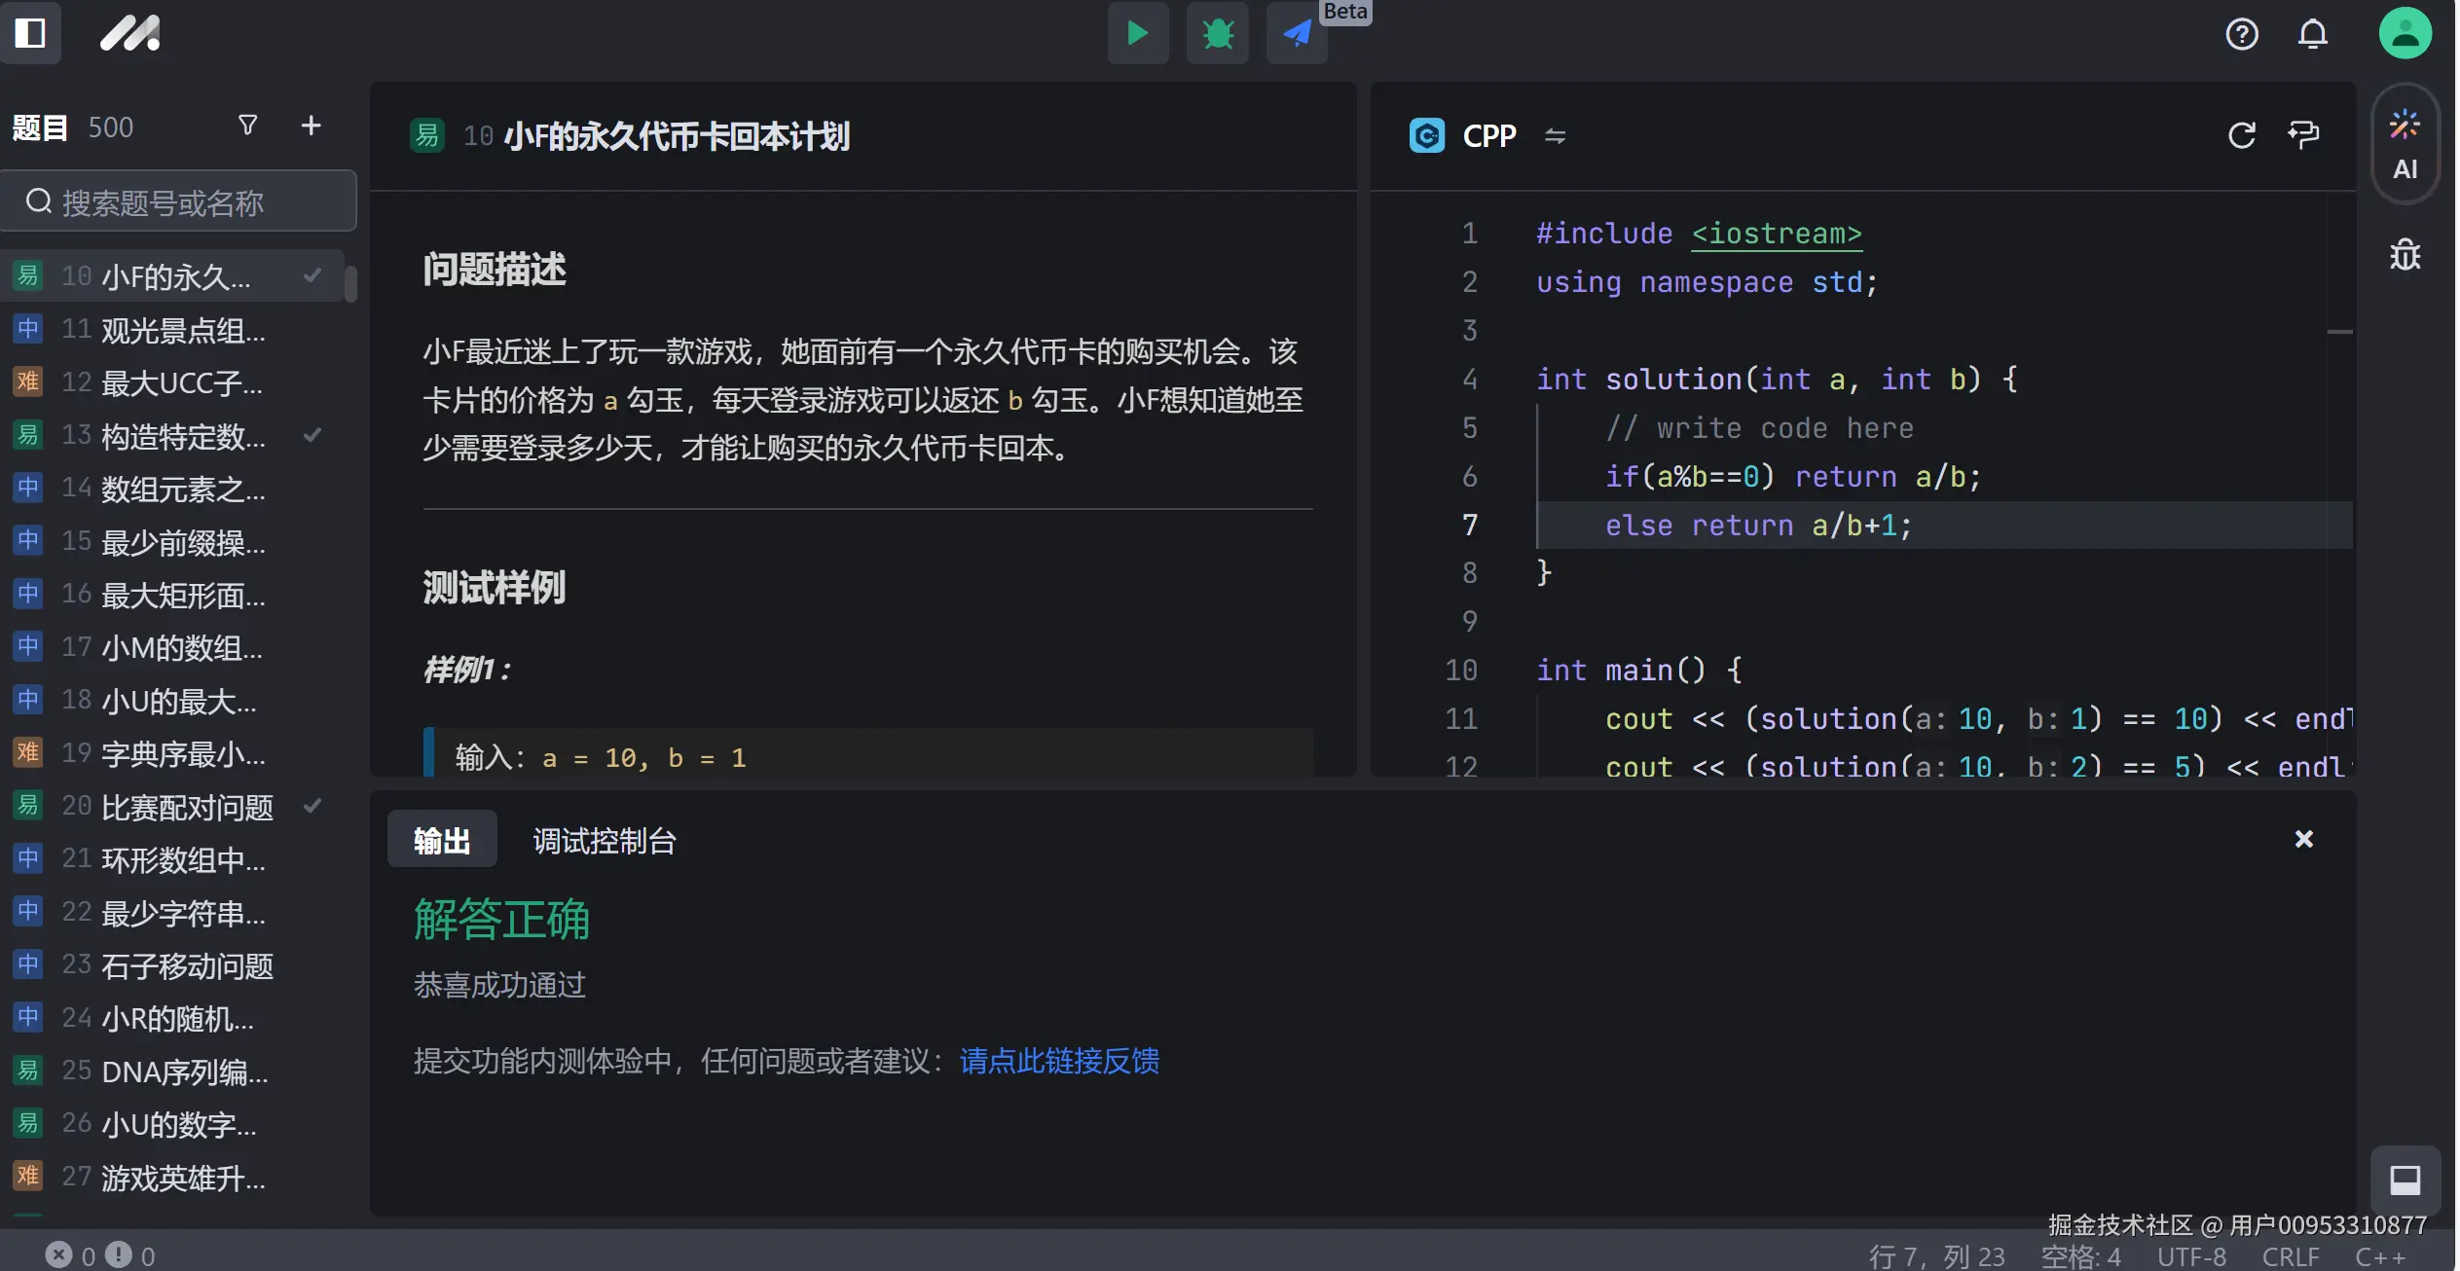Click the search box for problem number or name
2460x1271 pixels.
tap(179, 201)
